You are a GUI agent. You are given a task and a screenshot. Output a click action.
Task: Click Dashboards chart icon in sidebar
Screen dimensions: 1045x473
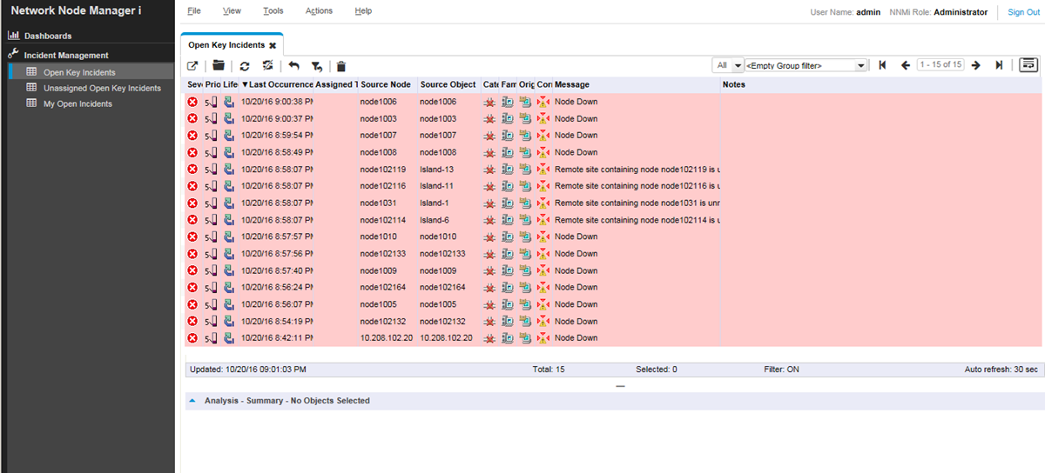coord(13,36)
